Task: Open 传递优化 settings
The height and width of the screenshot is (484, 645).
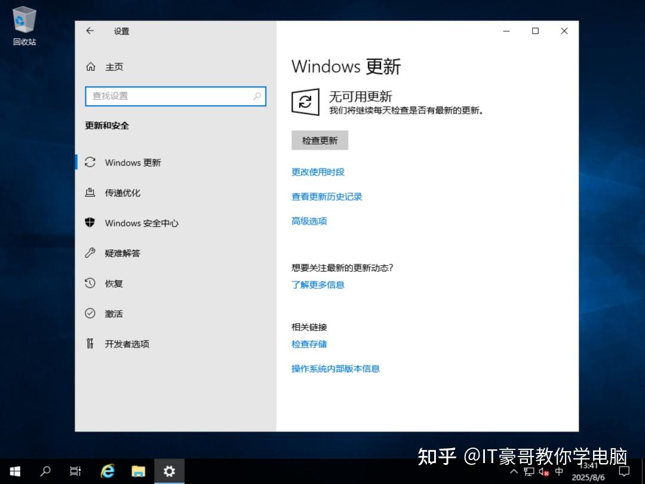Action: coord(123,192)
